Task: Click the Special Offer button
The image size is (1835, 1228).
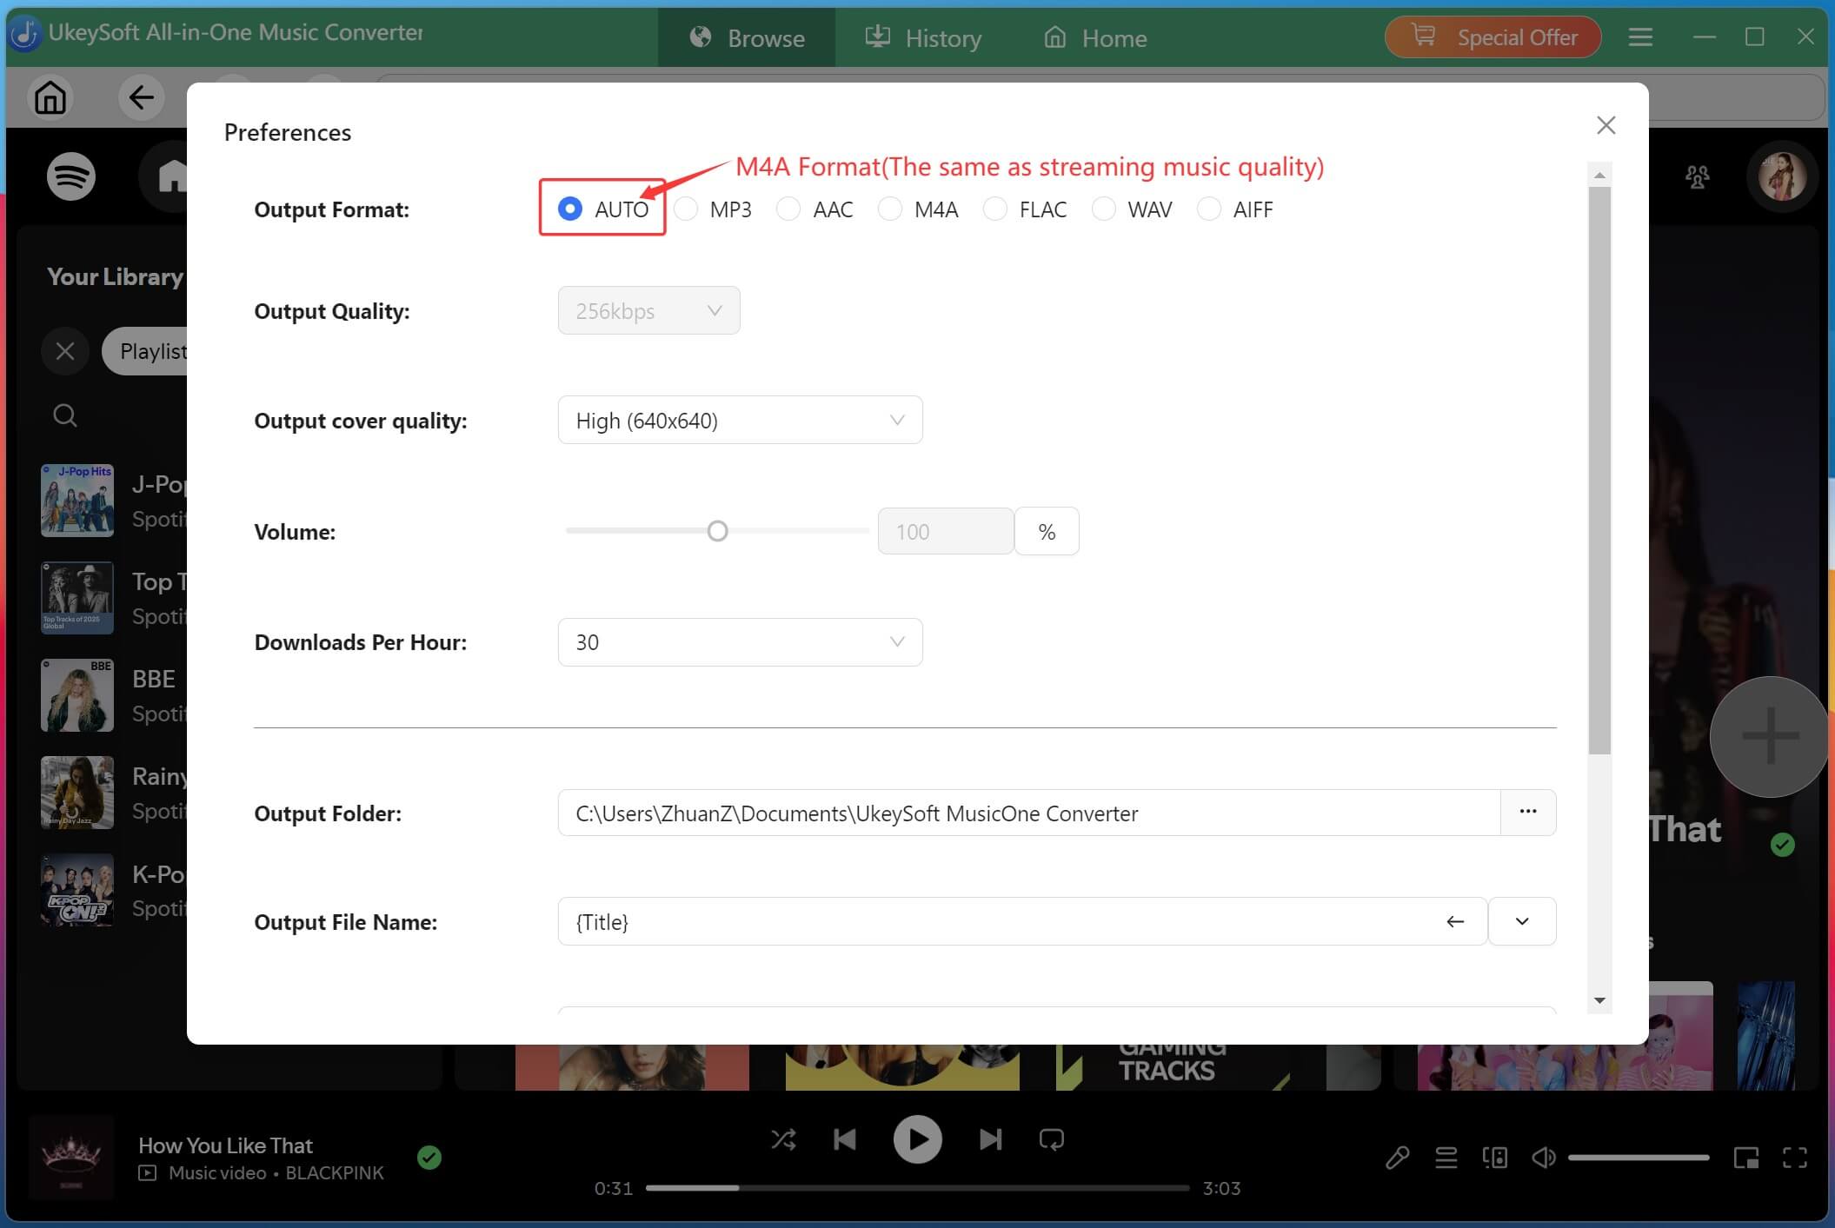Action: pyautogui.click(x=1492, y=37)
